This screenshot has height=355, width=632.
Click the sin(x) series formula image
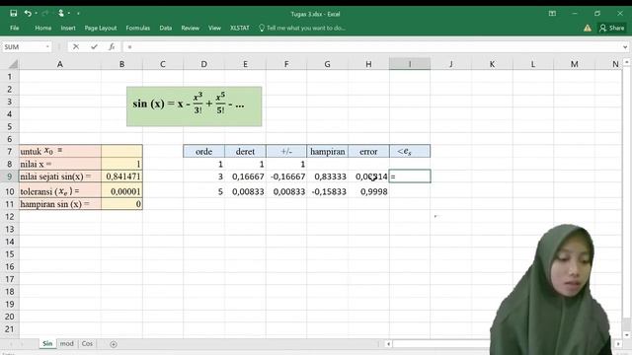tap(194, 106)
